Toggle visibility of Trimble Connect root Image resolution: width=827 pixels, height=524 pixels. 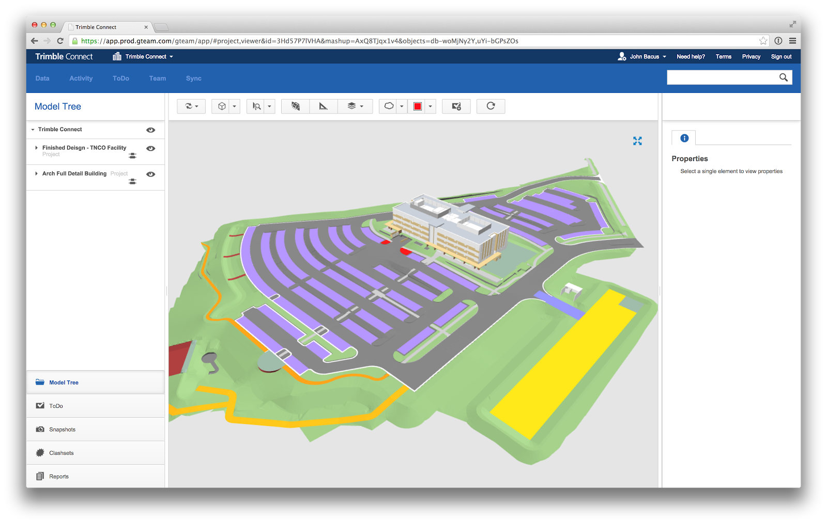coord(151,130)
